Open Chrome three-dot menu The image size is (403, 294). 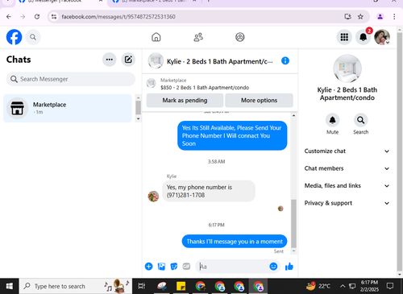coord(394,17)
